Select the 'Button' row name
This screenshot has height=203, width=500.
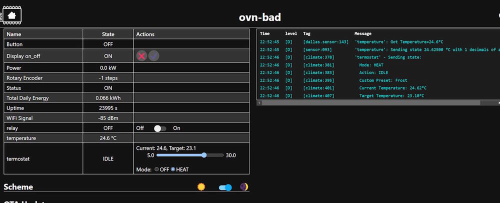(14, 44)
